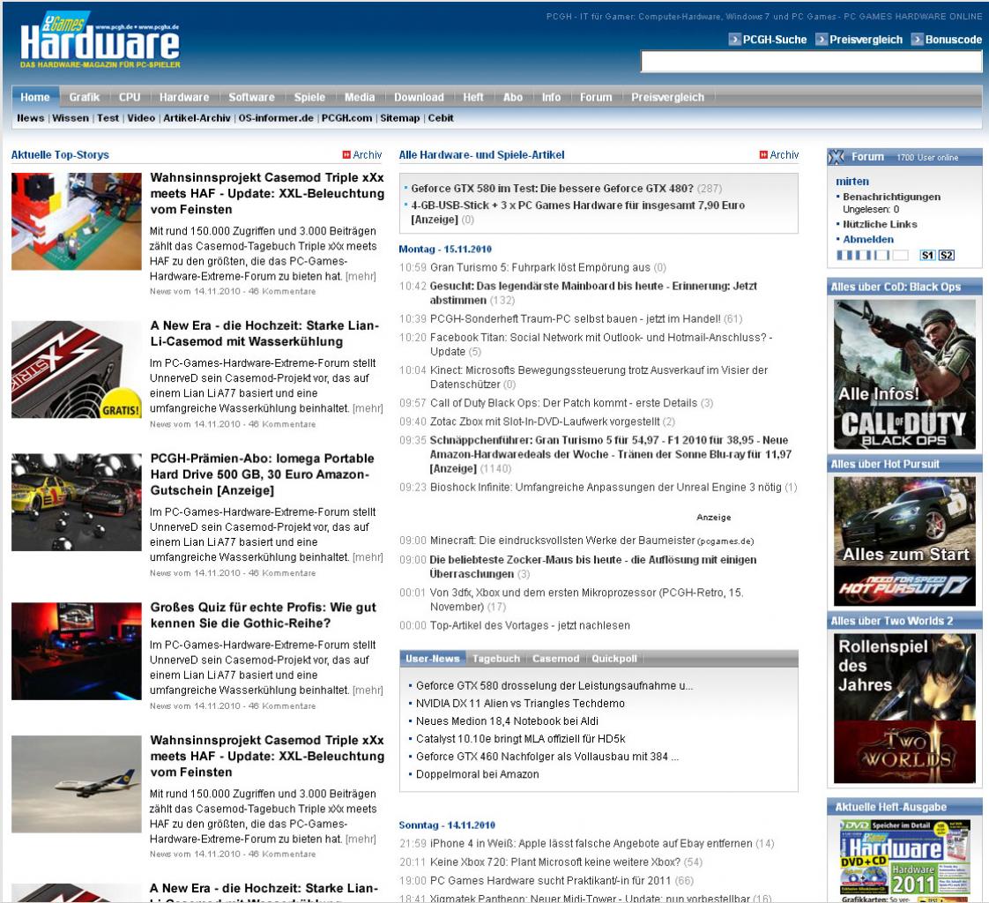This screenshot has height=903, width=989.
Task: Open the Abo navigation tab
Action: tap(513, 97)
